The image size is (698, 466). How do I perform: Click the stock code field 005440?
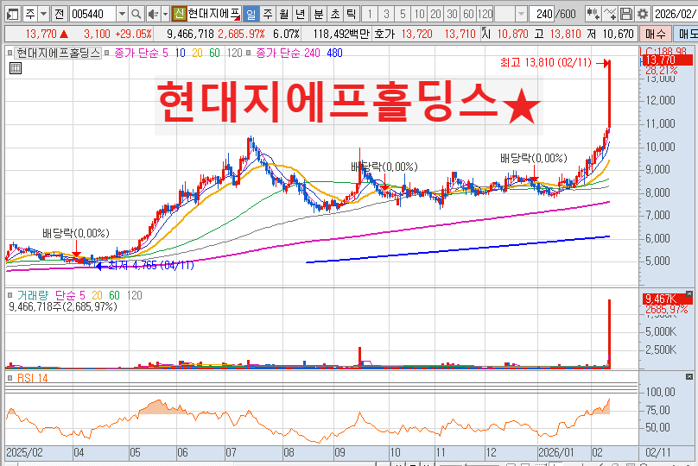tap(92, 14)
